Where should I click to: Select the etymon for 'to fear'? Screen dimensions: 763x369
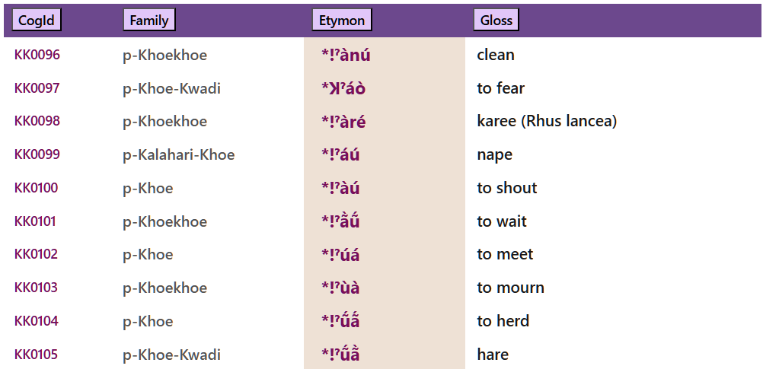(343, 88)
